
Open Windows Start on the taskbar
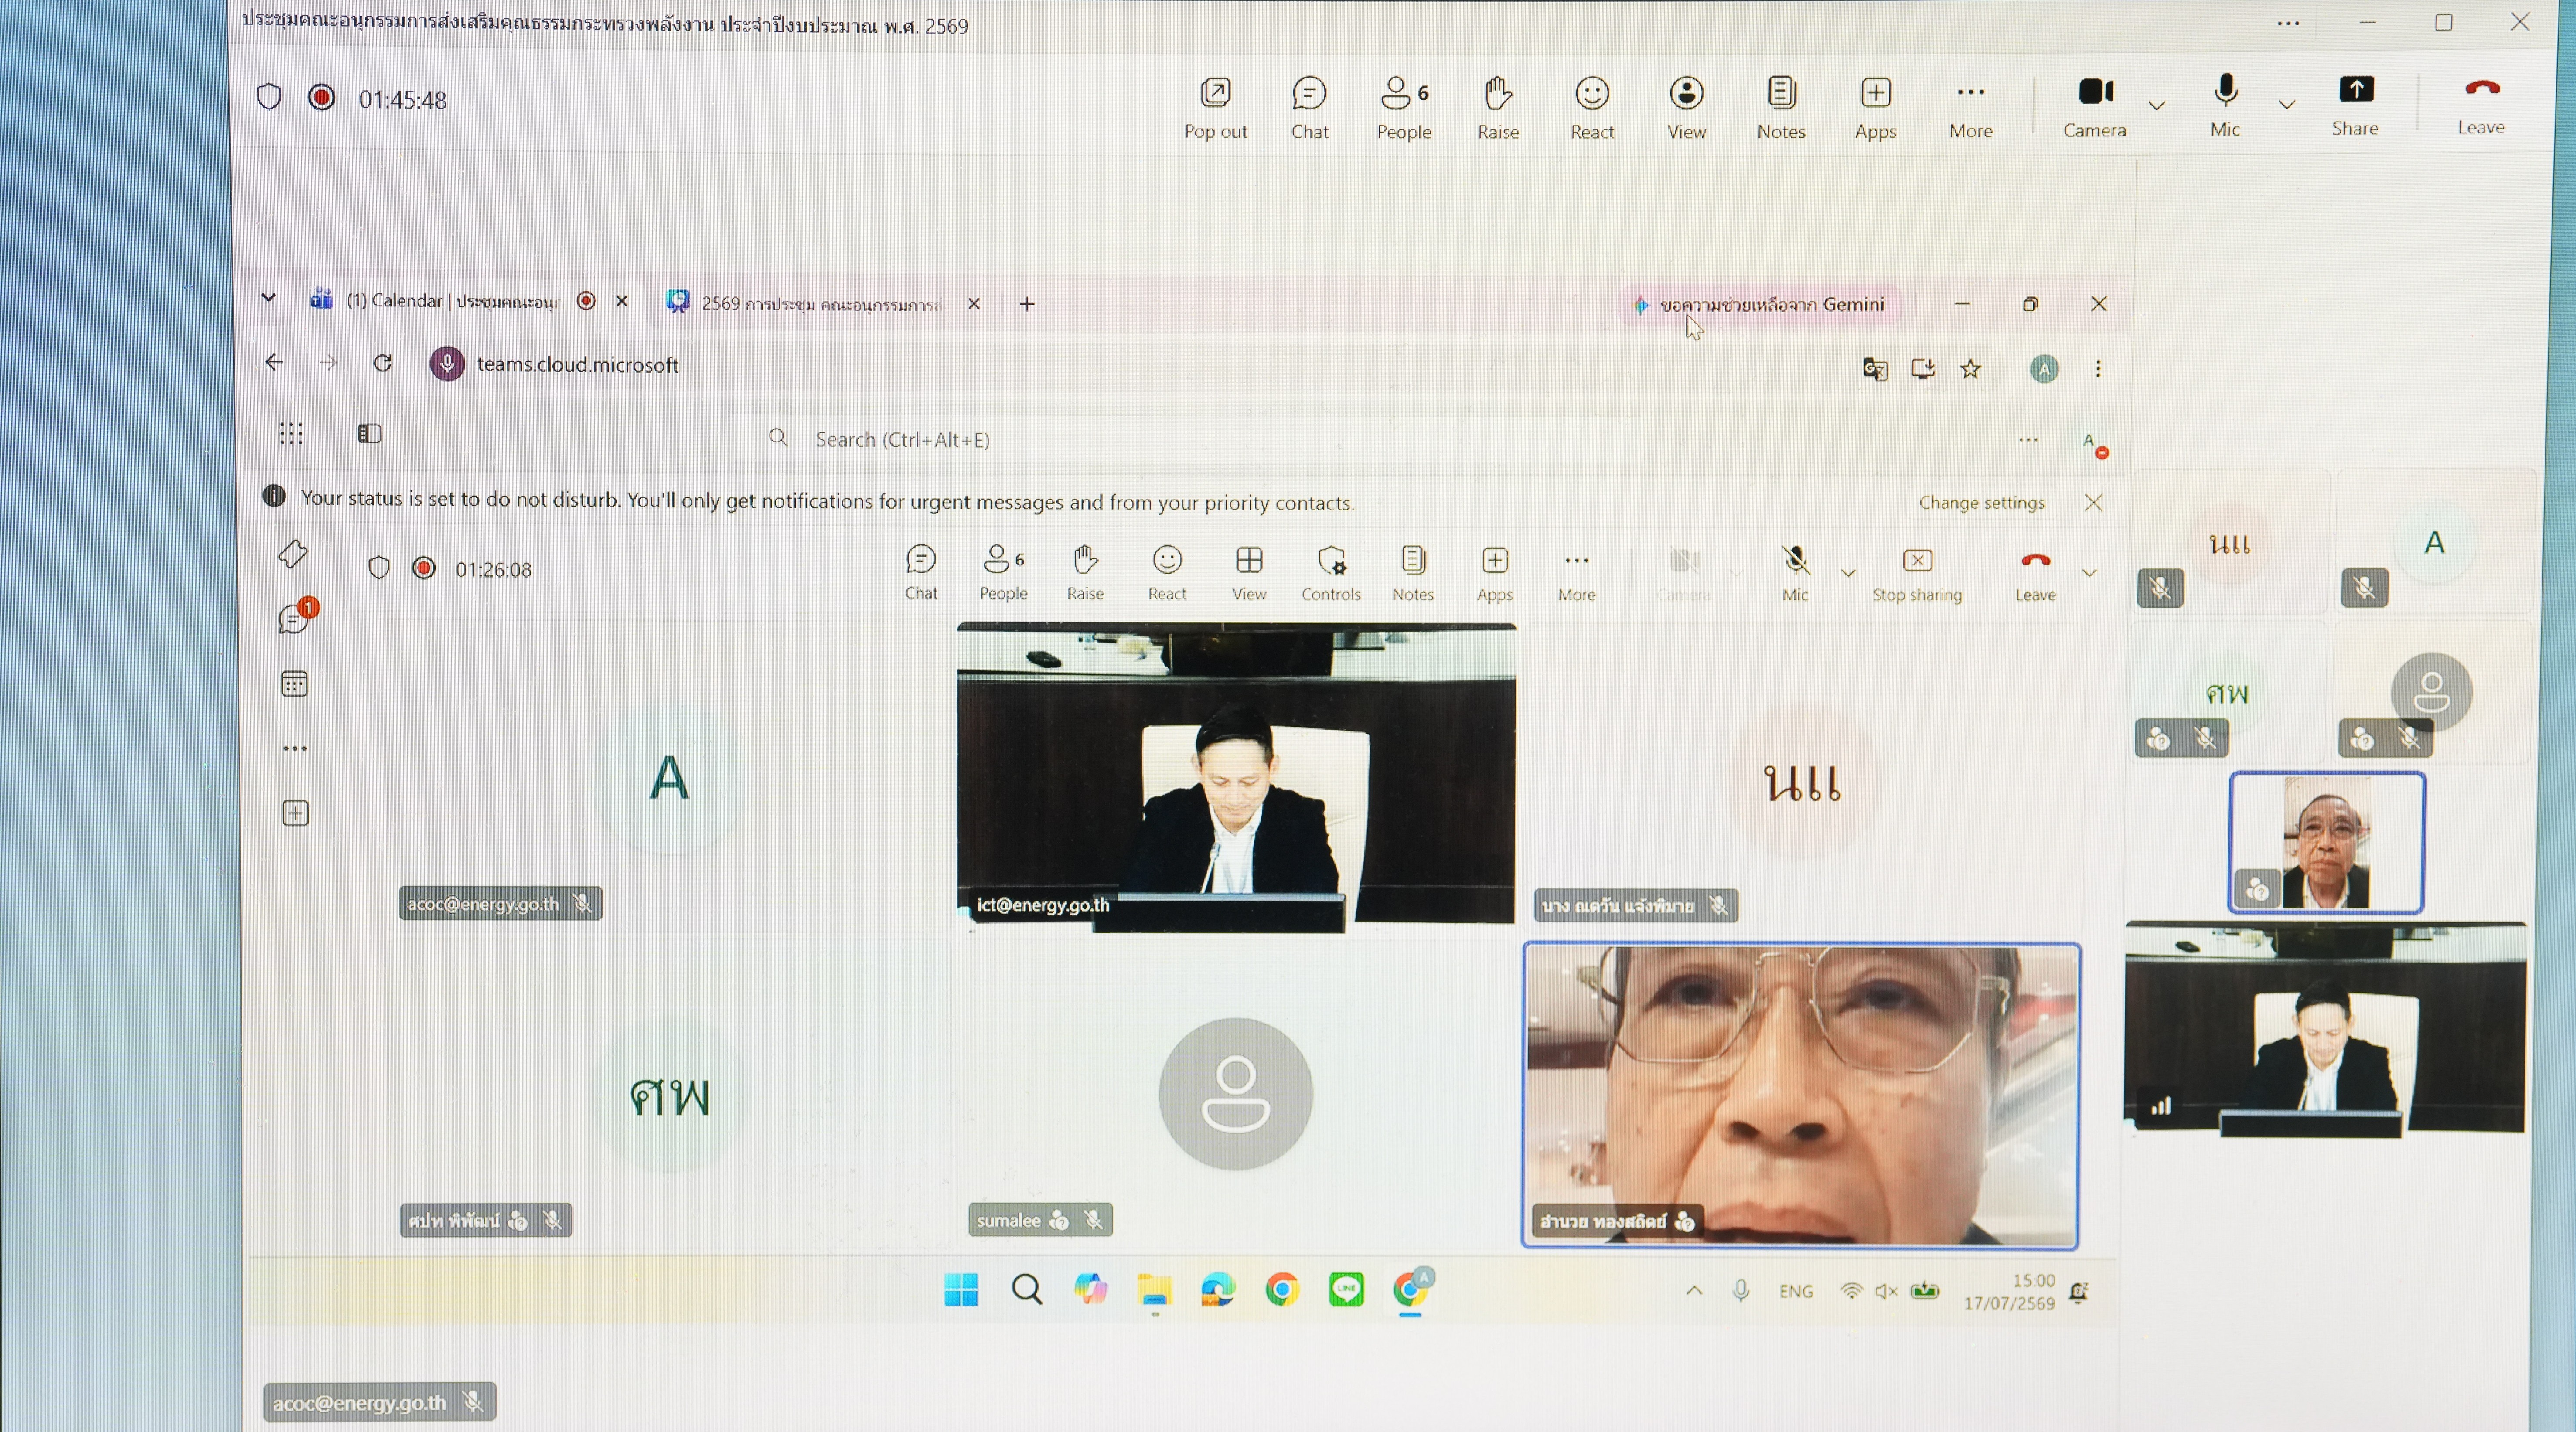tap(961, 1290)
